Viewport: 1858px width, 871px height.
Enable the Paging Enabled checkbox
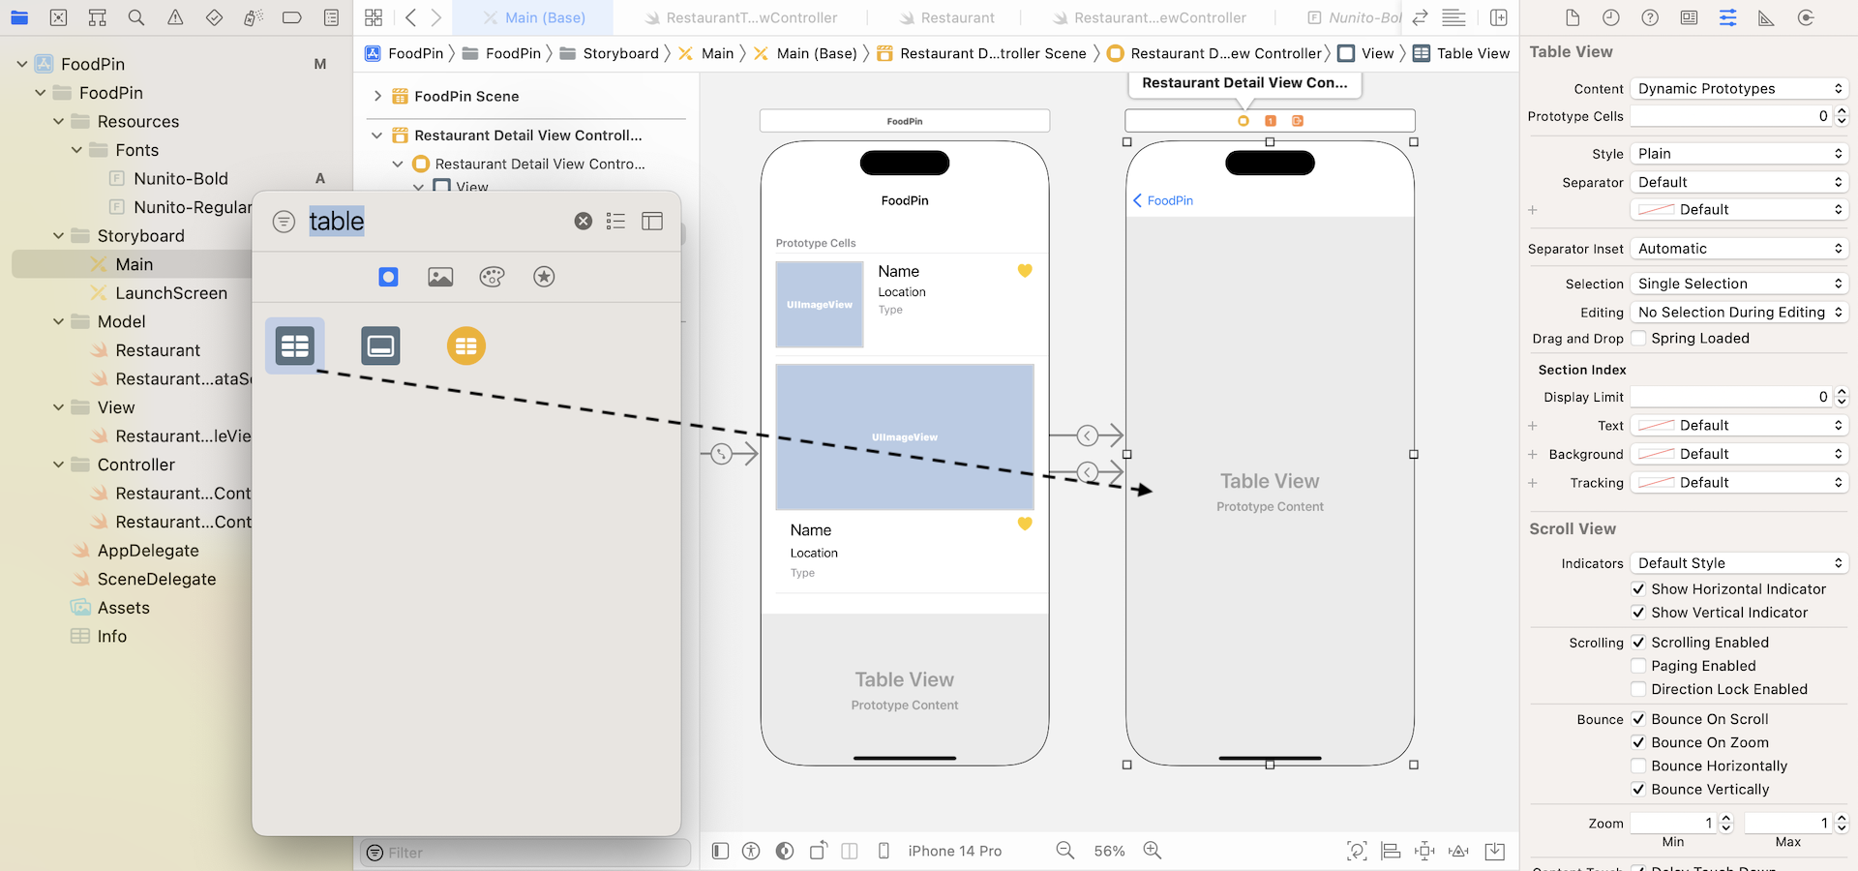(1639, 666)
